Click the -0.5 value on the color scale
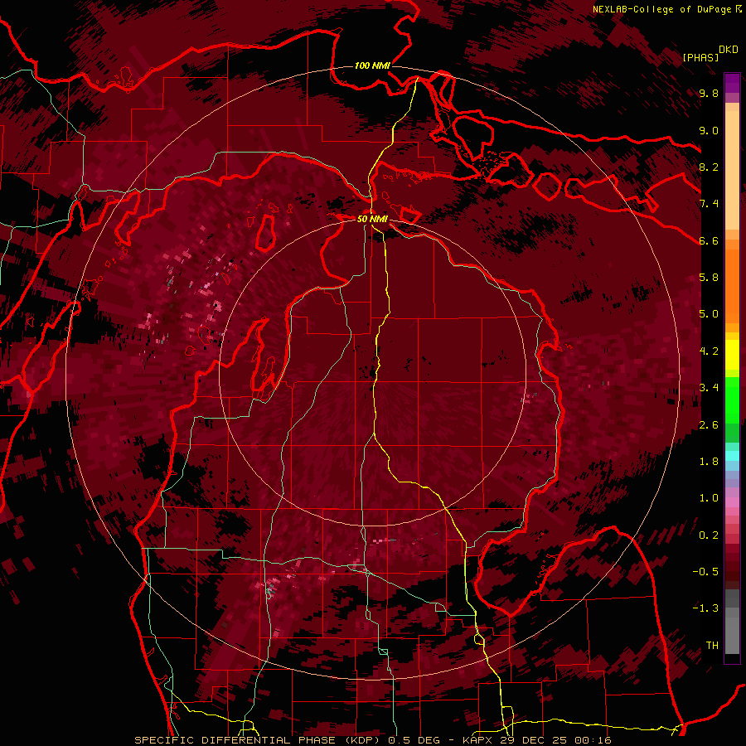Viewport: 746px width, 746px height. (705, 572)
